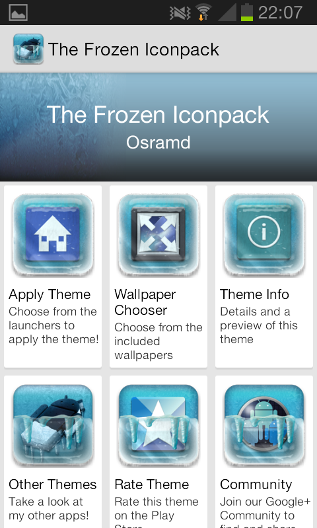Tap the battery indicator icon
The image size is (317, 528).
247,13
